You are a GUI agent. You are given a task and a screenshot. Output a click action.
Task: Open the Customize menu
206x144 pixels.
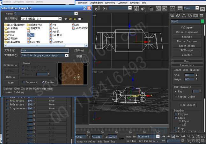[122, 3]
